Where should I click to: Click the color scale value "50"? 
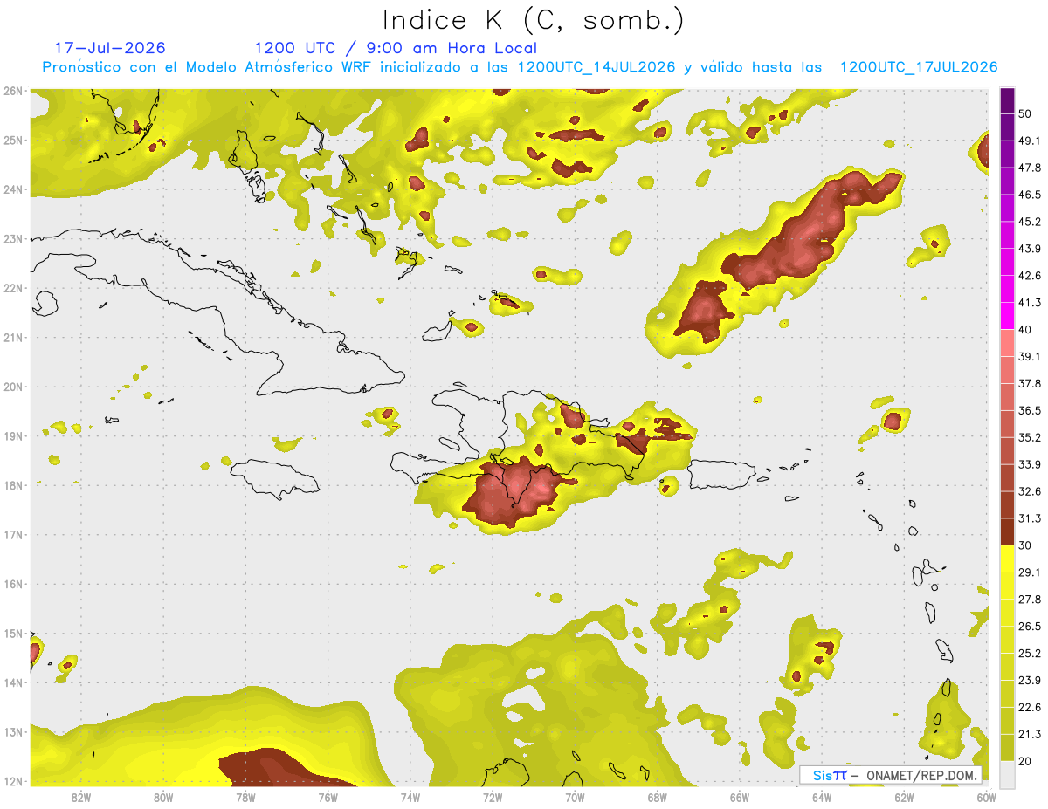tap(1026, 113)
